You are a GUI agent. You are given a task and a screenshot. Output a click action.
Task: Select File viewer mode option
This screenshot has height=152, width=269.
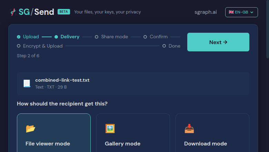tap(54, 134)
